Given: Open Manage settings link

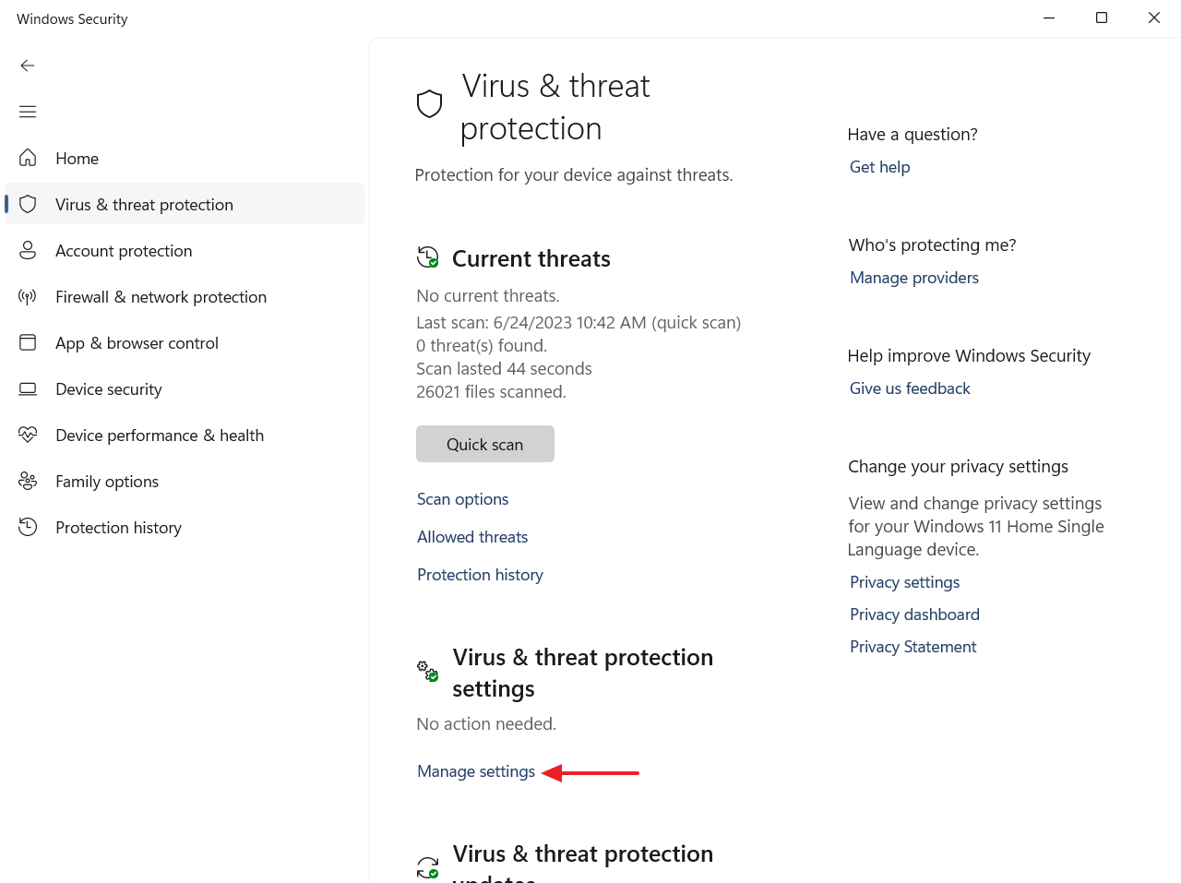Looking at the screenshot, I should (x=475, y=771).
